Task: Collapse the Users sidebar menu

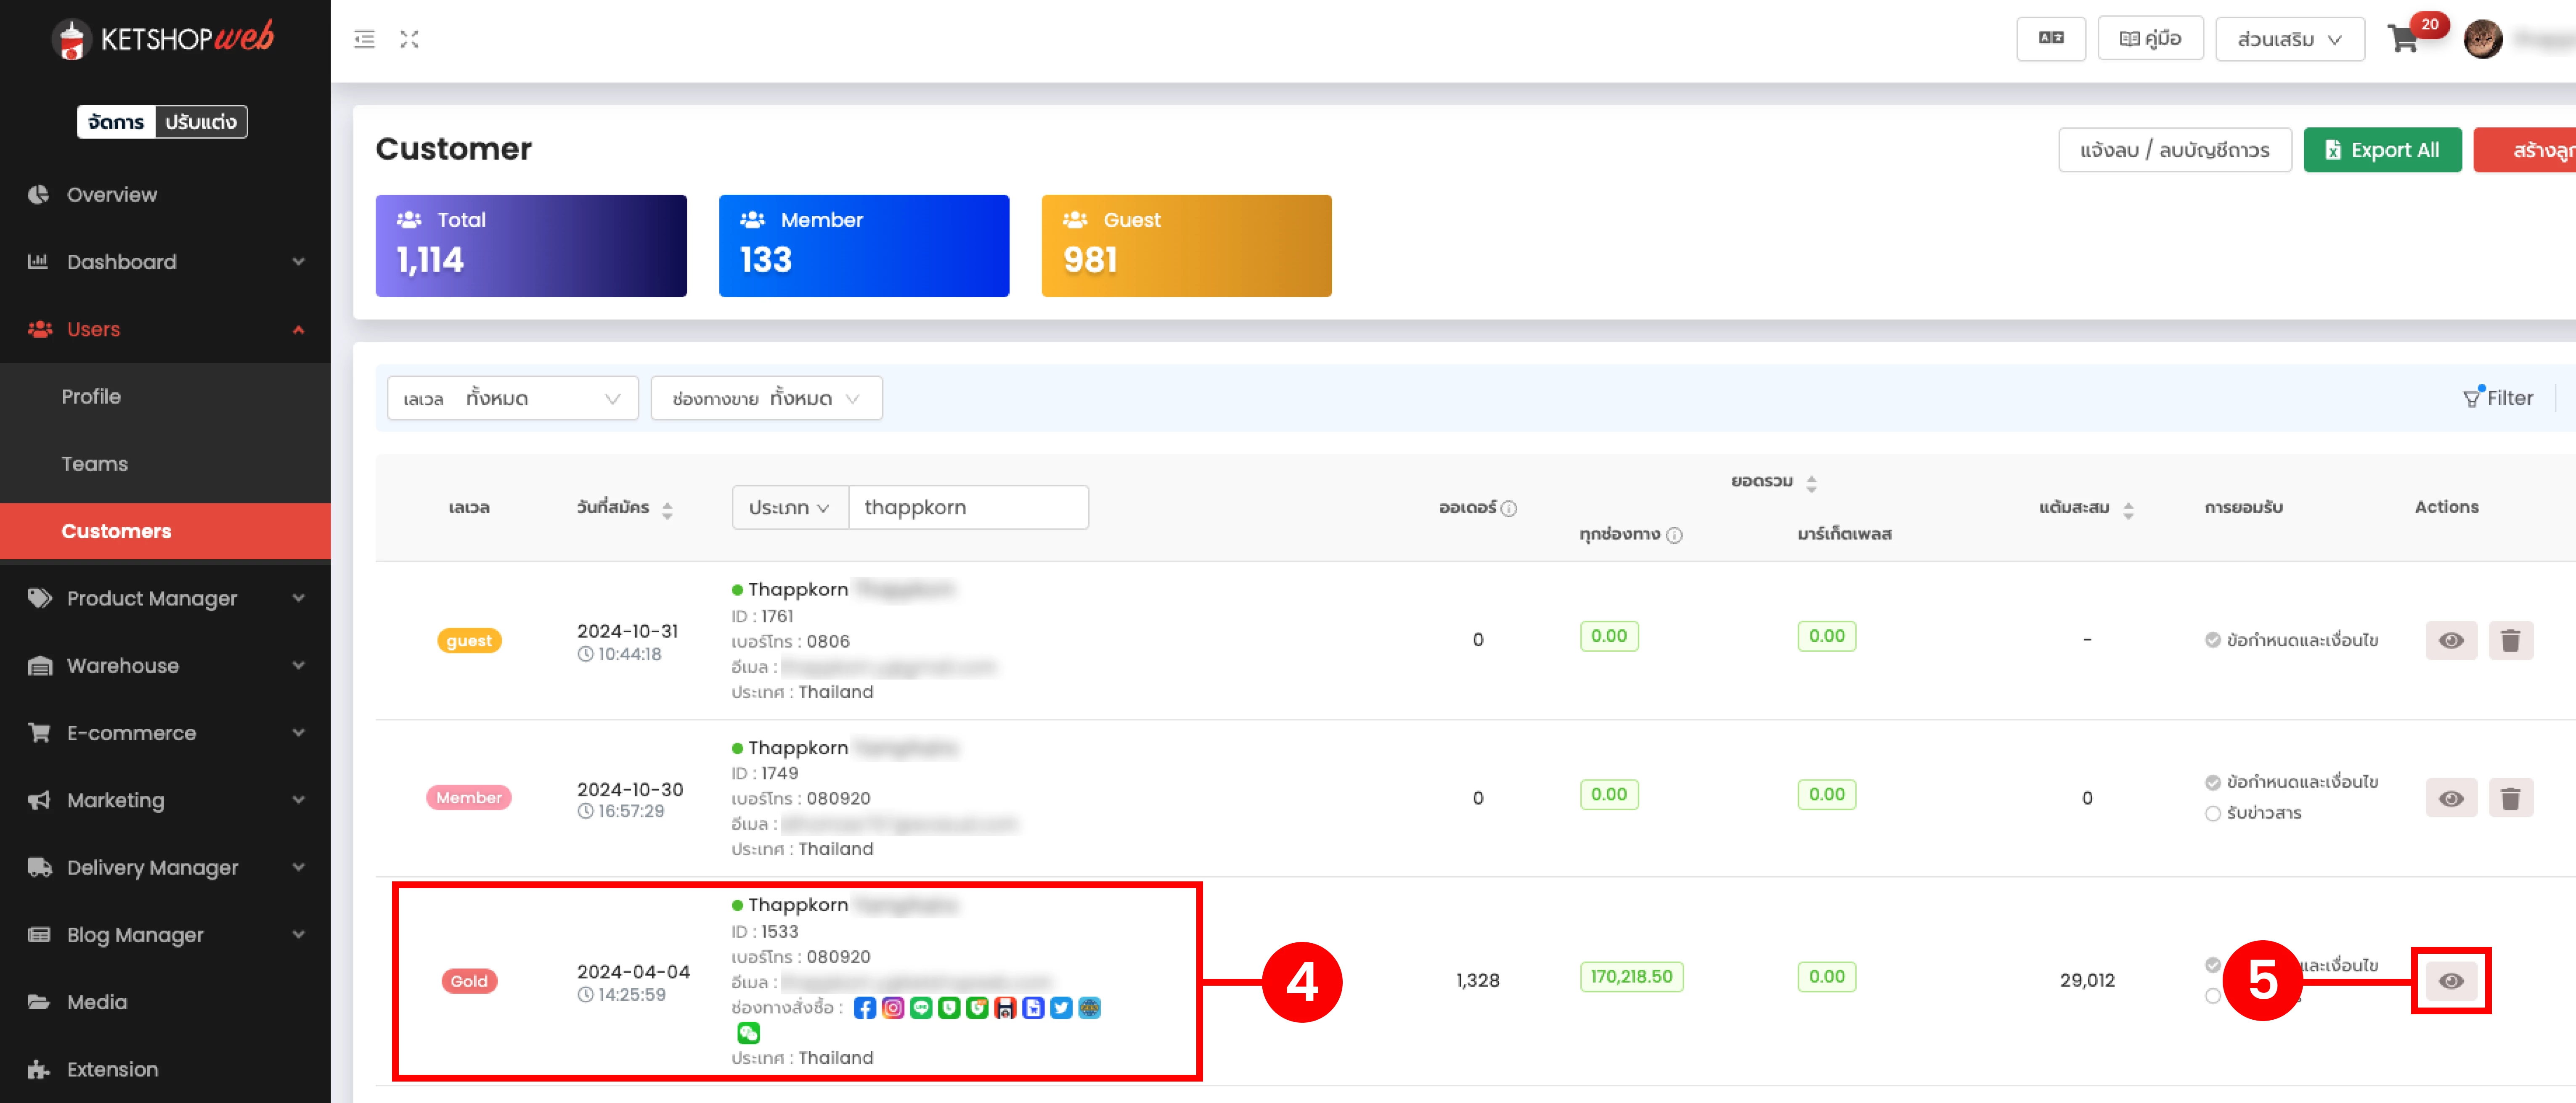Action: pos(165,329)
